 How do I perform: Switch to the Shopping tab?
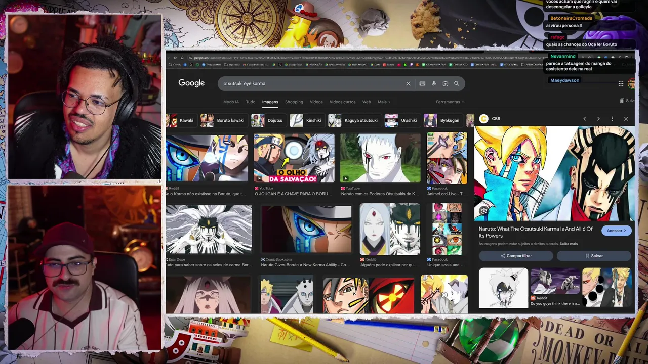[x=294, y=102]
